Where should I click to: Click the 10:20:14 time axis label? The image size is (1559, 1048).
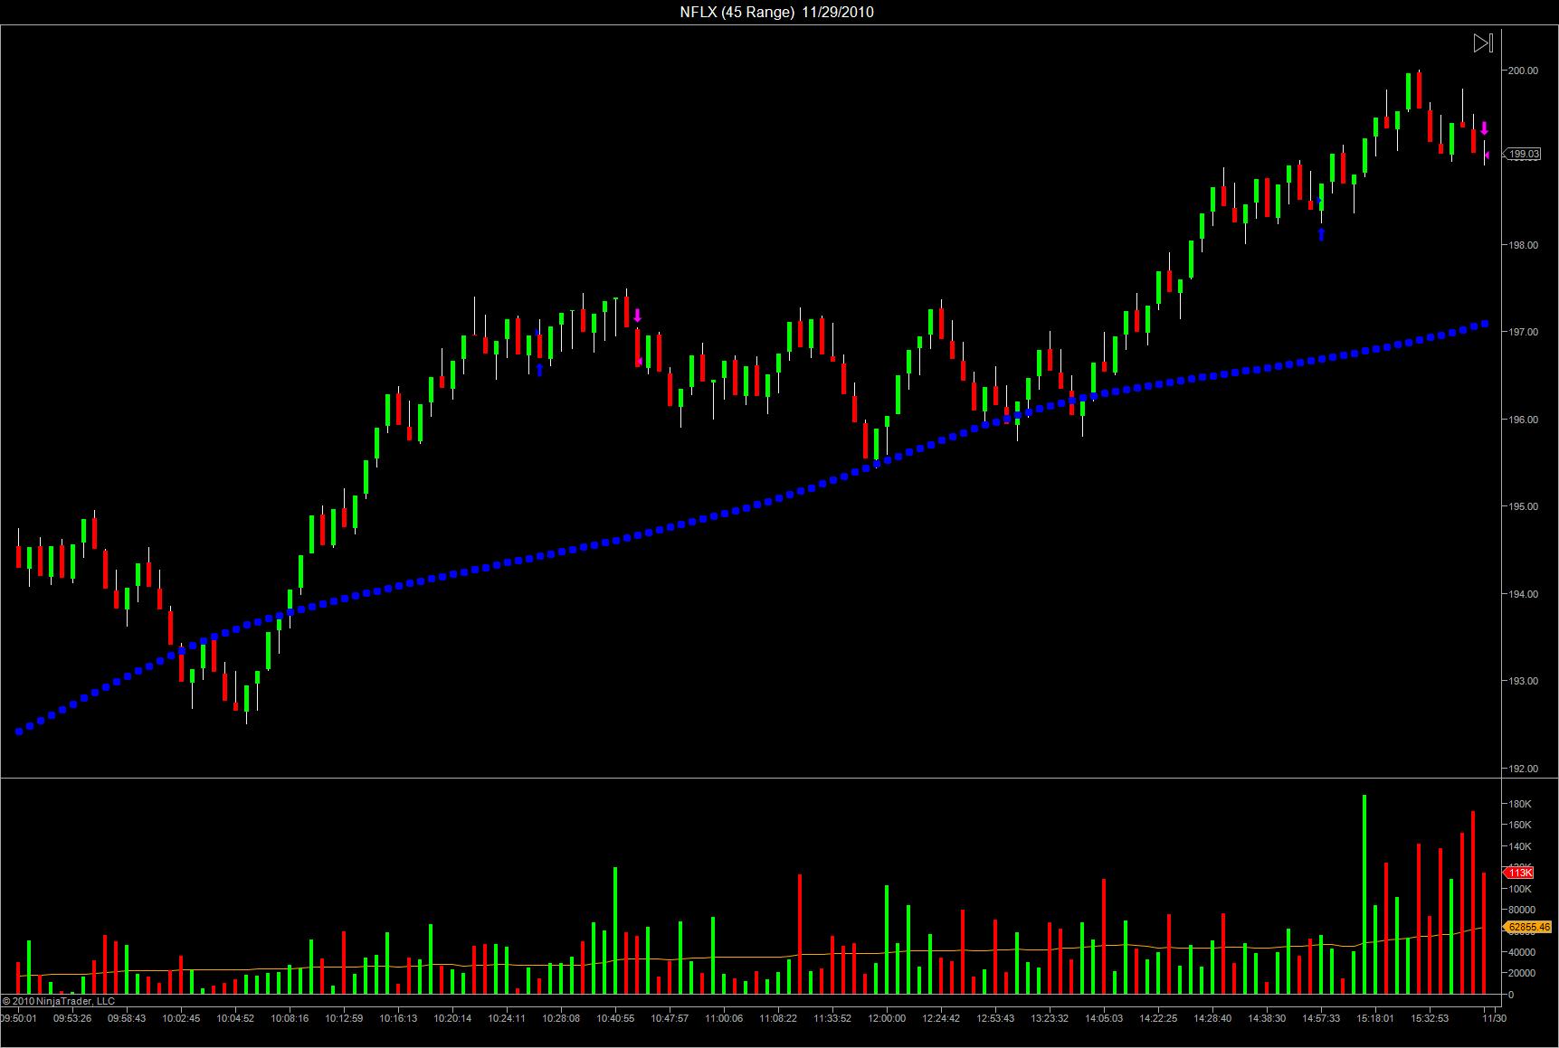pos(452,1018)
